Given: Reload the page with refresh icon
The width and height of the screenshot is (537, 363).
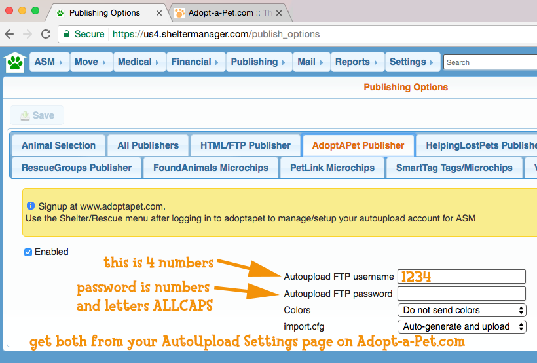Looking at the screenshot, I should (x=45, y=34).
